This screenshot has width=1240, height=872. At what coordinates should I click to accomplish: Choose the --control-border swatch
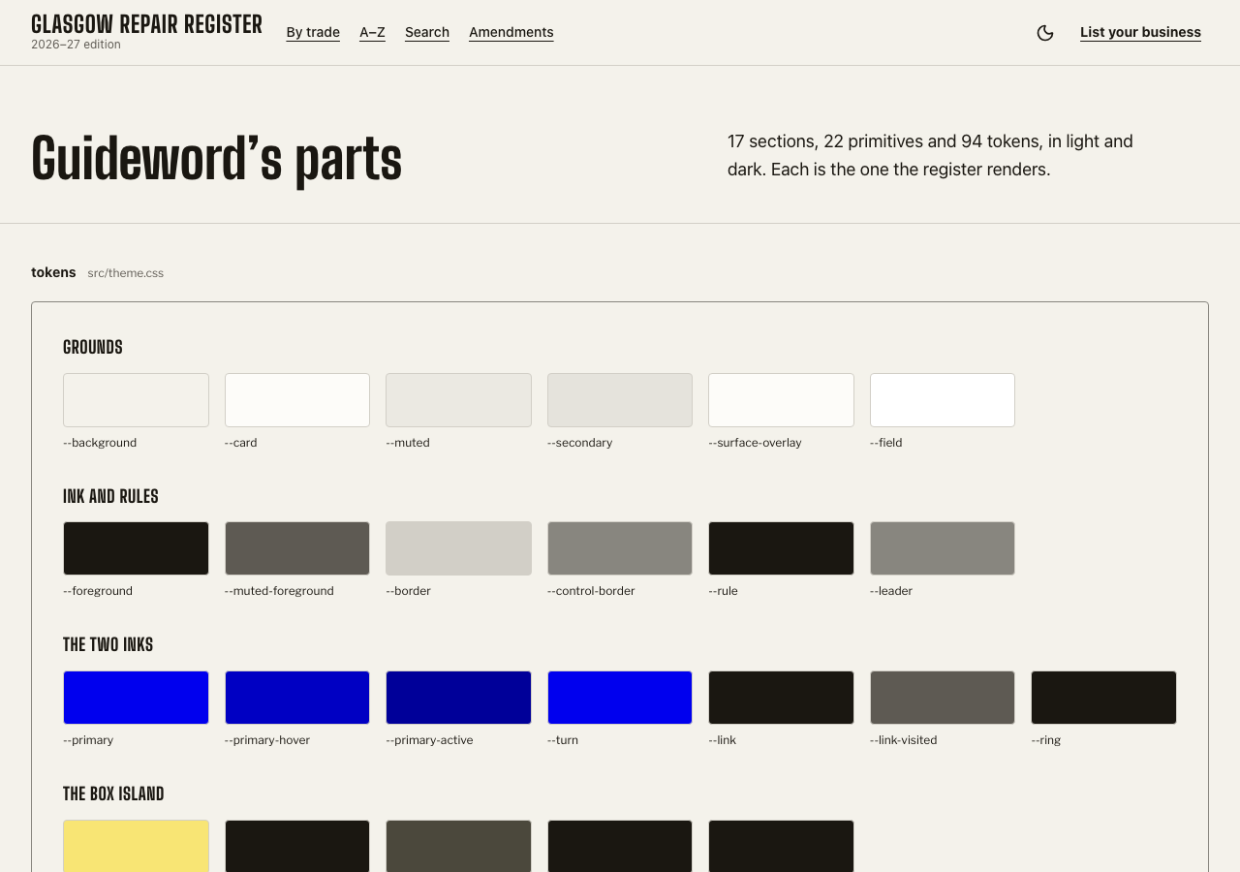620,548
